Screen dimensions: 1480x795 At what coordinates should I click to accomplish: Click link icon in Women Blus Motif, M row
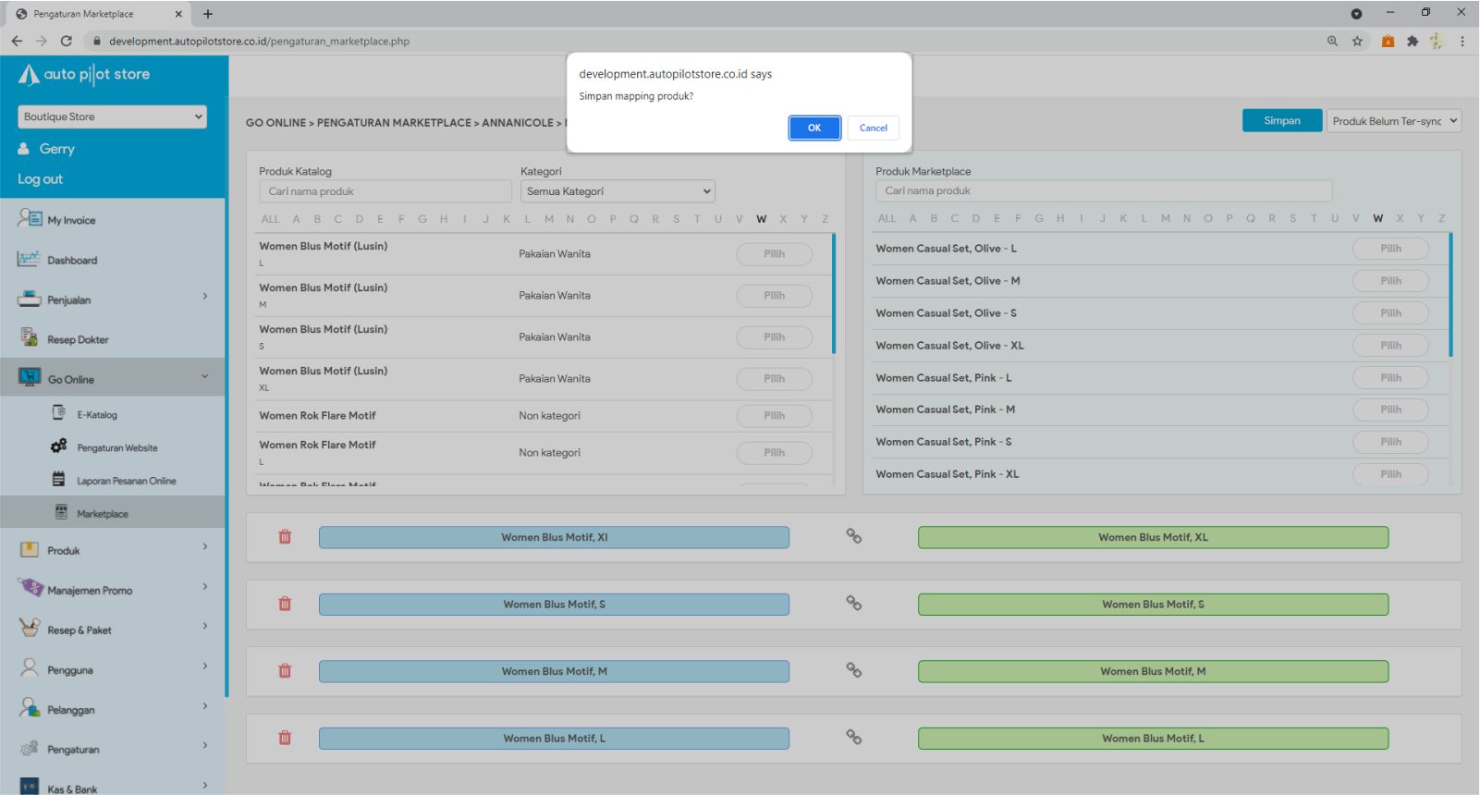tap(854, 670)
